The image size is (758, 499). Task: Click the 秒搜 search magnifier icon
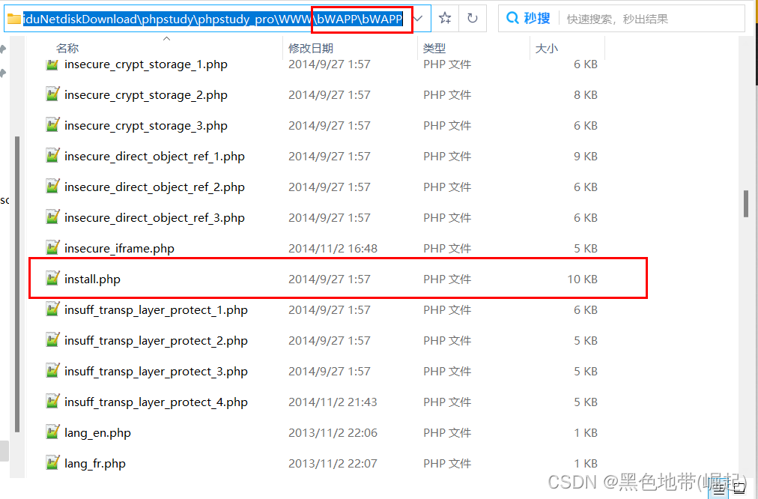click(512, 19)
